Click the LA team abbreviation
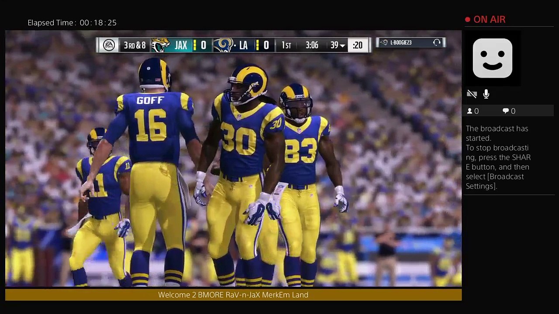 pyautogui.click(x=243, y=45)
